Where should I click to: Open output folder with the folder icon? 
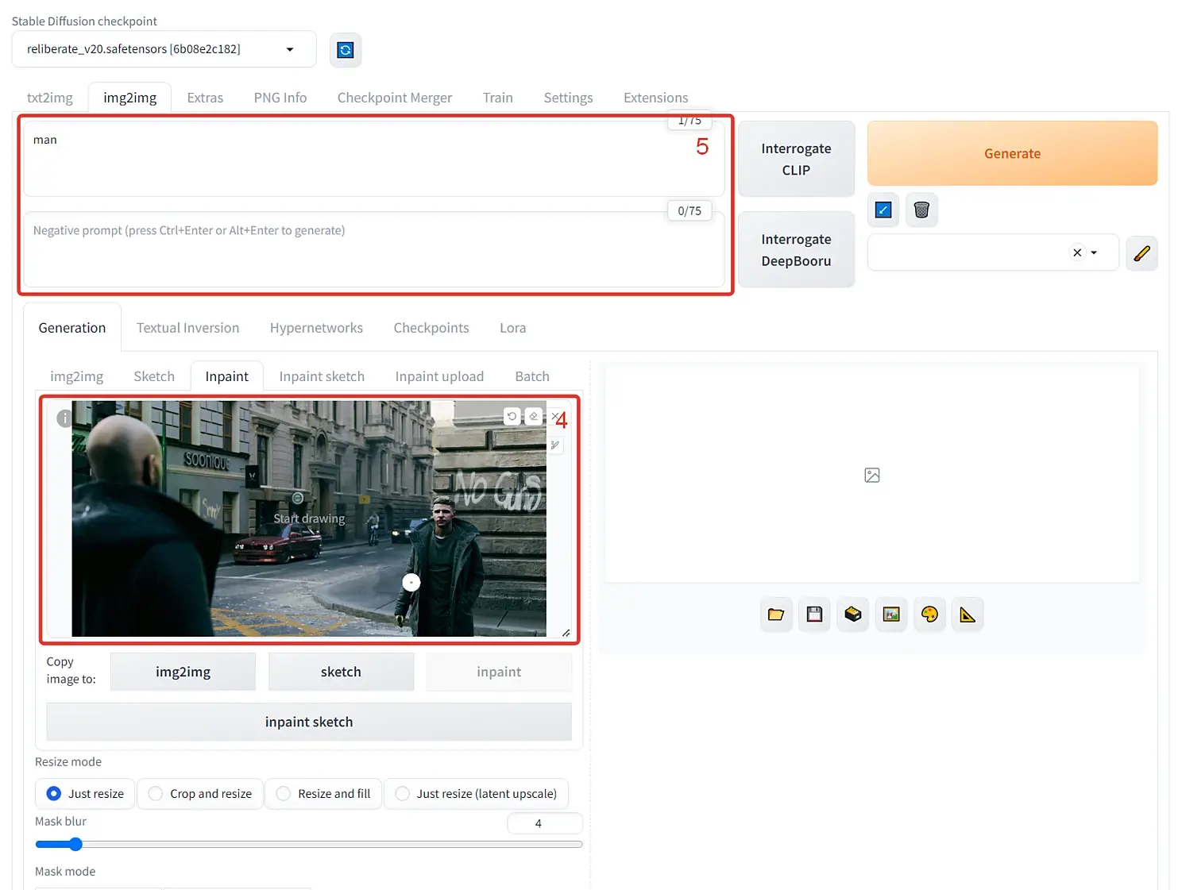pos(776,615)
